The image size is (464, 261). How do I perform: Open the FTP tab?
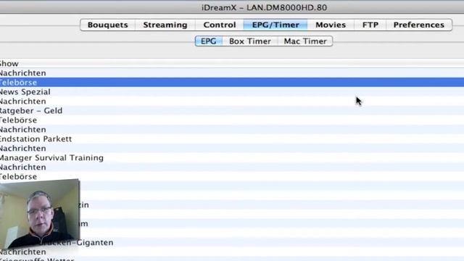370,25
